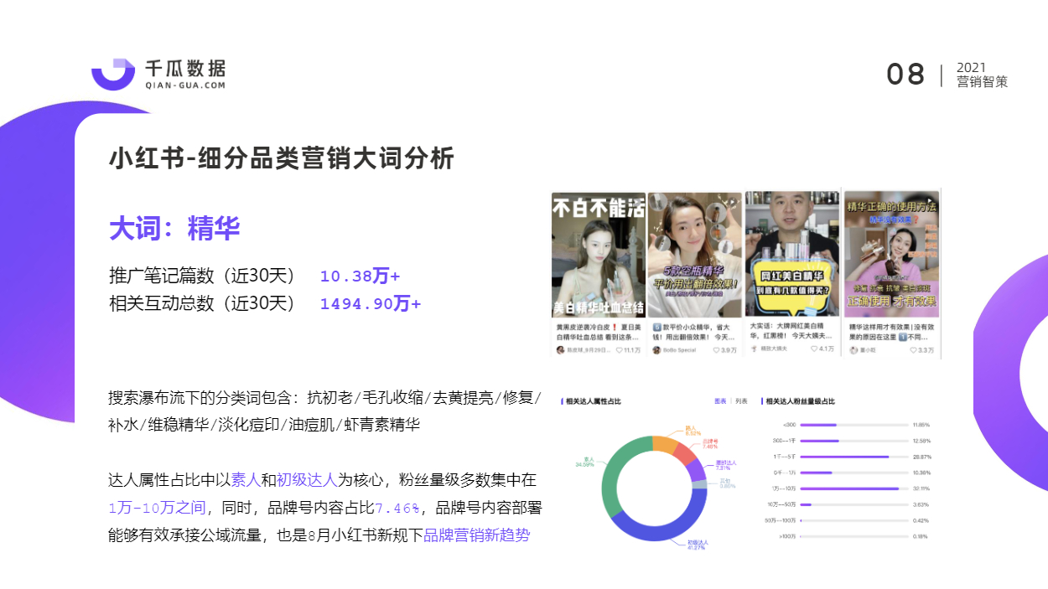The image size is (1048, 589).
Task: Click the gray 其他 donut segment
Action: [701, 484]
